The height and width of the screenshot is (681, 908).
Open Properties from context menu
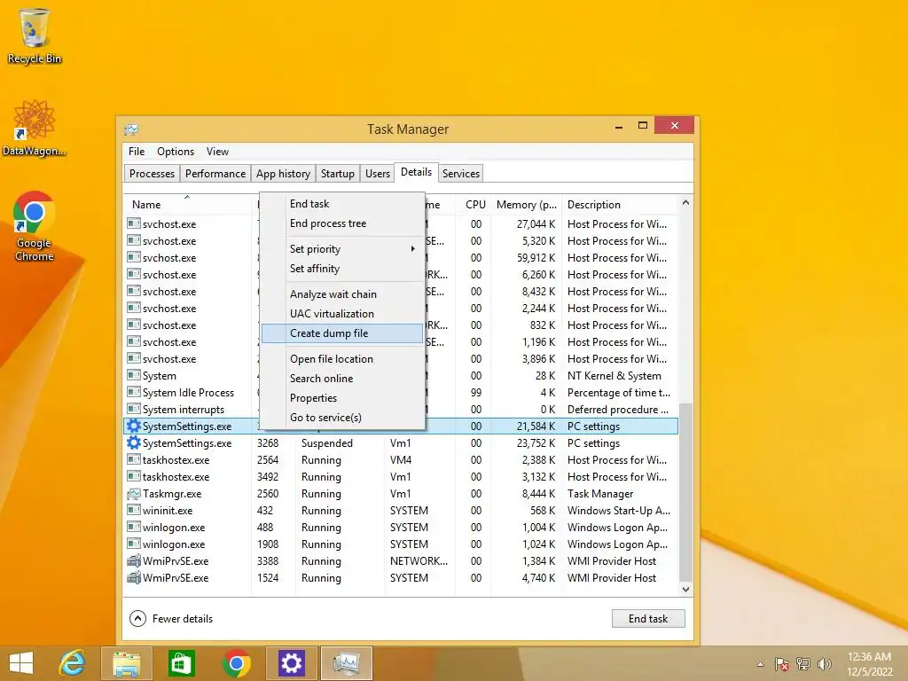342,398
